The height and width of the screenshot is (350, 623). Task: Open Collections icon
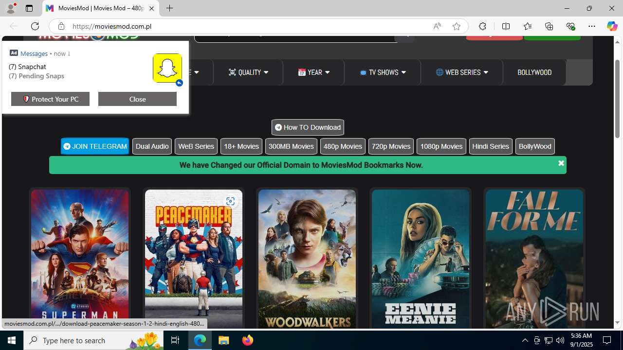(x=549, y=26)
